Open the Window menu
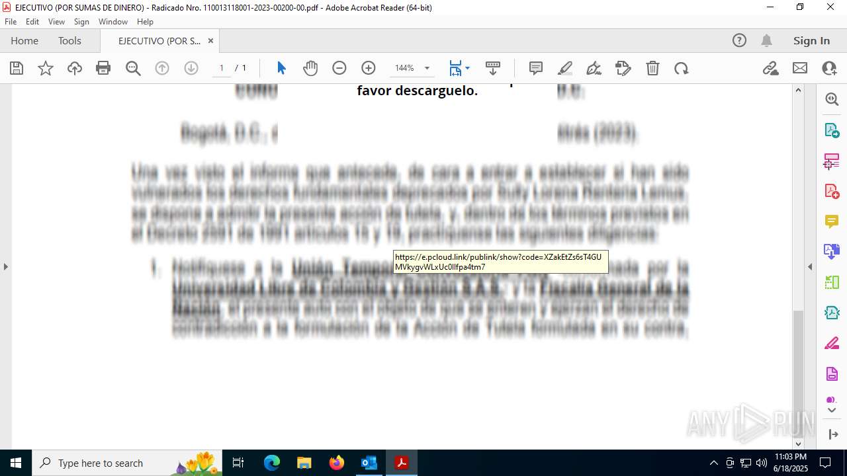Viewport: 847px width, 476px height. tap(113, 22)
